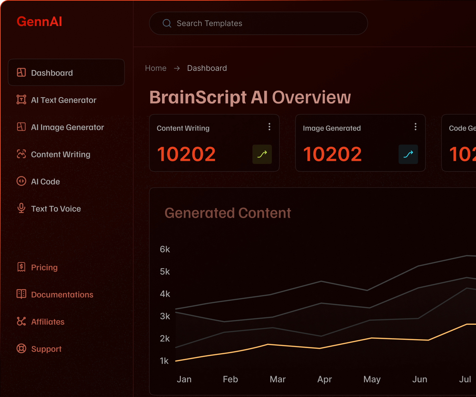
Task: Go to Affiliates in the sidebar
Action: tap(48, 322)
